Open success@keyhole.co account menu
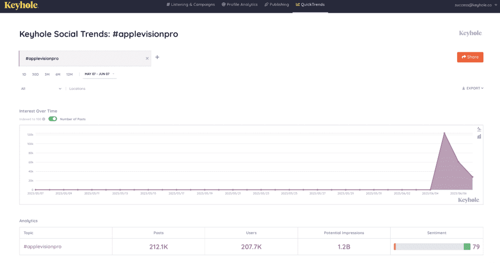Viewport: 500px width, 263px height. (476, 5)
